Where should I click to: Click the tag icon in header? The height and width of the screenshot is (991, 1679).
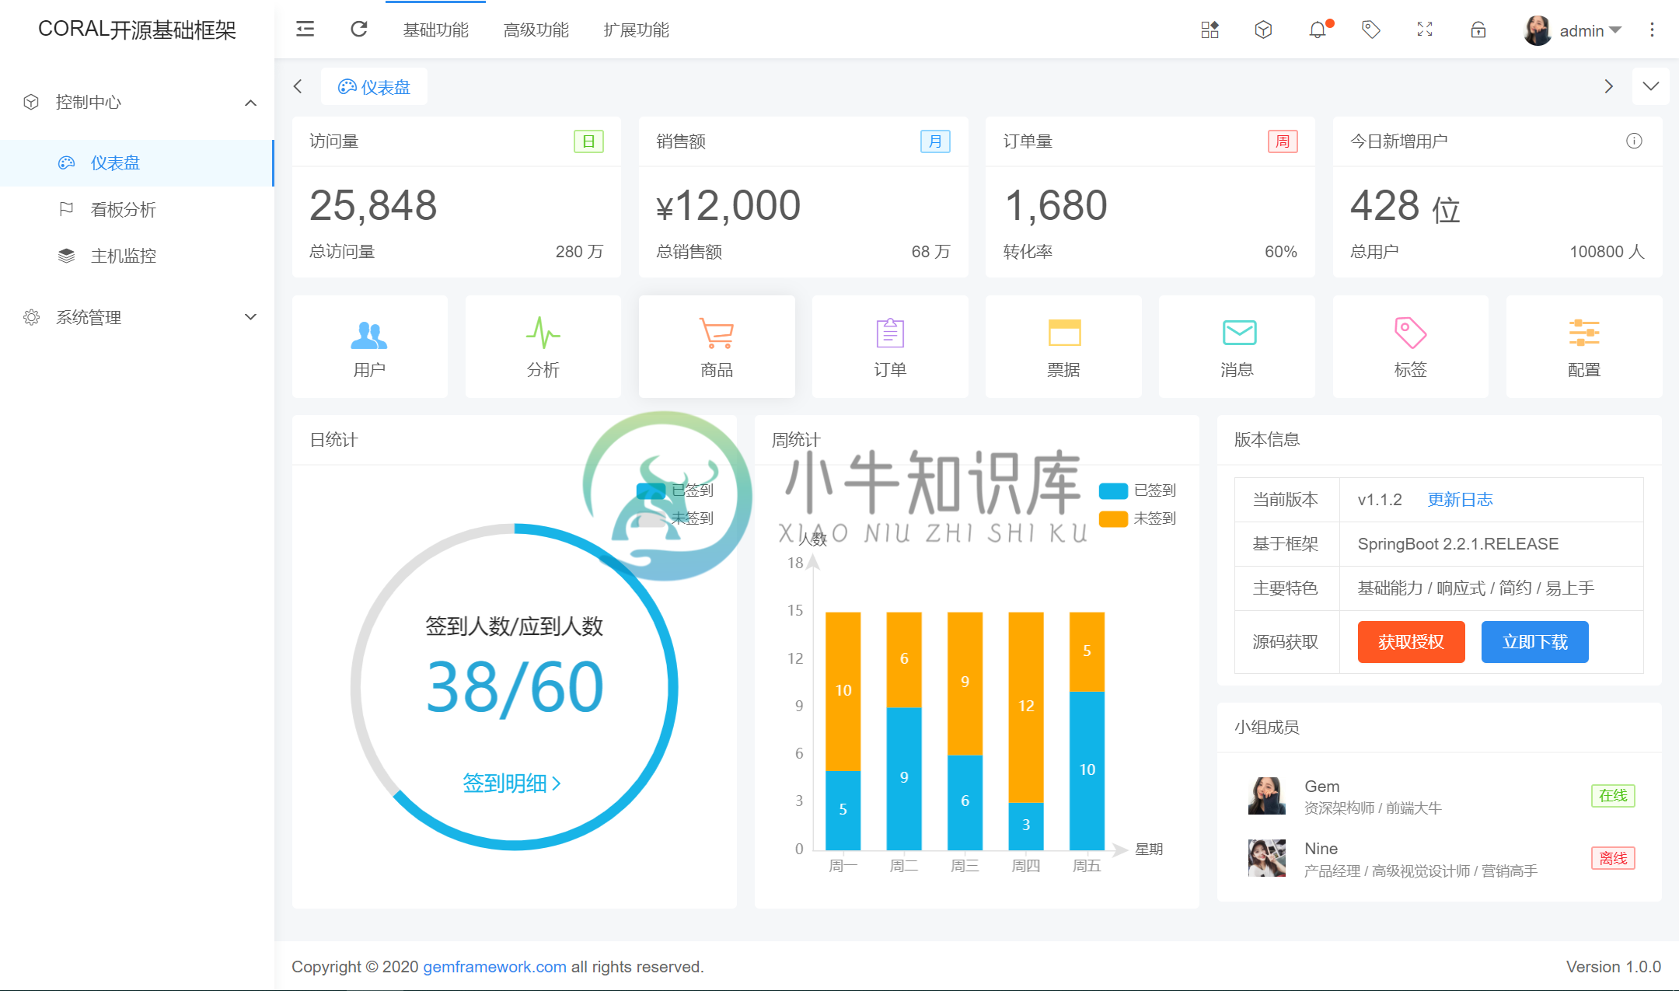coord(1371,30)
